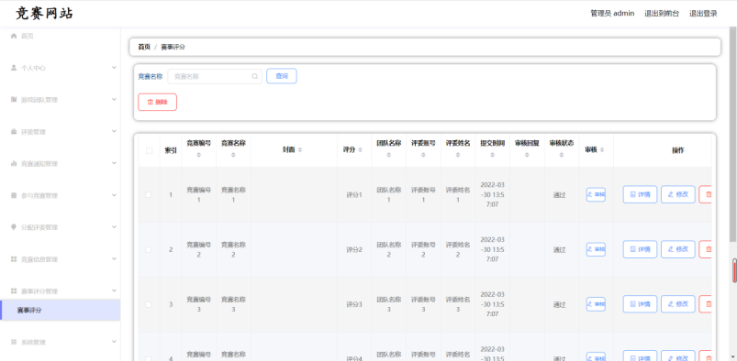737x361 pixels.
Task: Sort by 竞赛编号 column sort icon
Action: click(199, 155)
